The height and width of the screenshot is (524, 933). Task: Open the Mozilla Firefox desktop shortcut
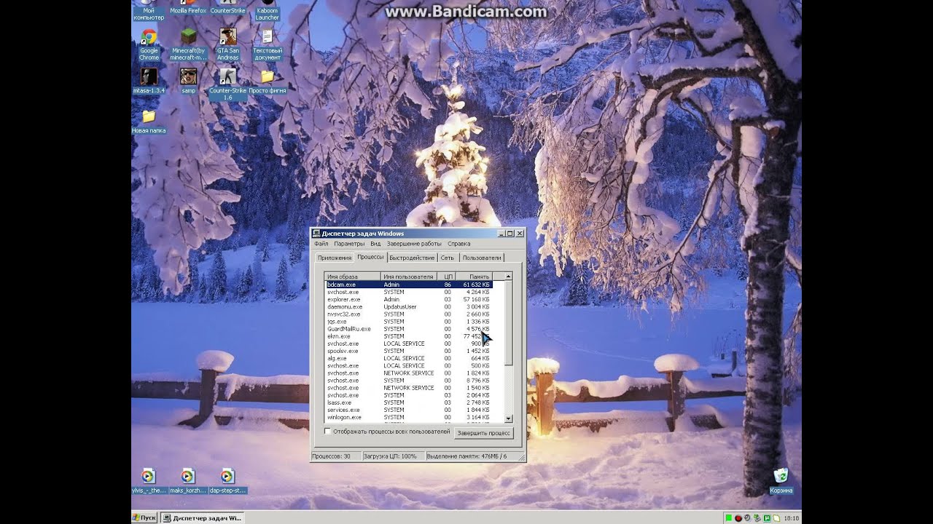coord(188,7)
